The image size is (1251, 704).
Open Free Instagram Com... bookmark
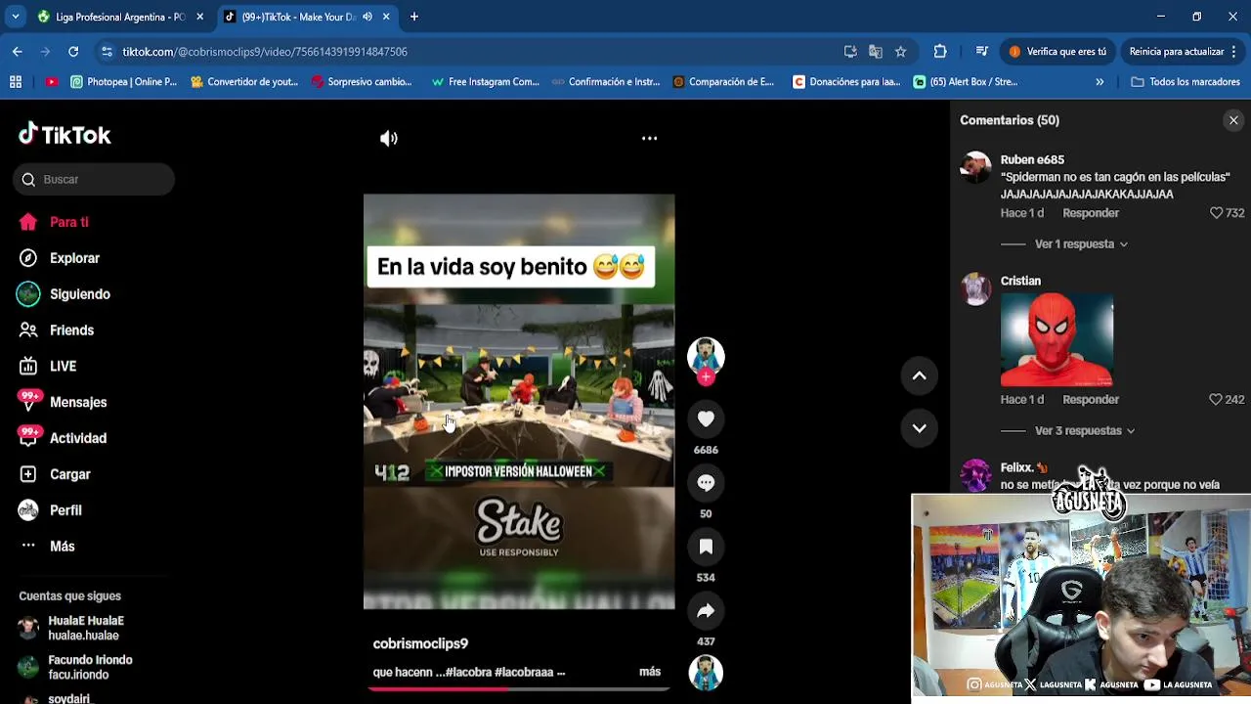click(486, 82)
